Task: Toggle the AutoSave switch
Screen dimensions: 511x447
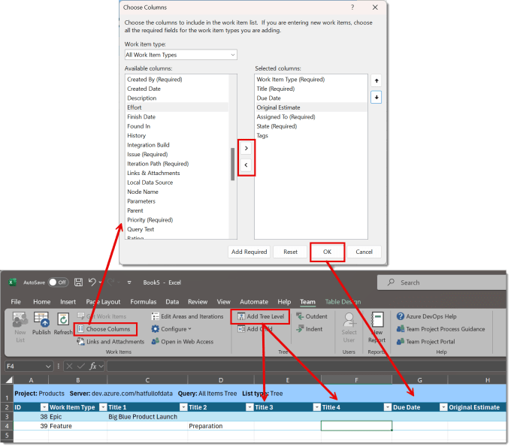Action: [58, 282]
